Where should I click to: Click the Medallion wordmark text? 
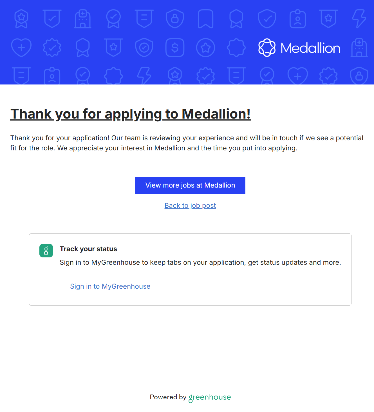310,48
